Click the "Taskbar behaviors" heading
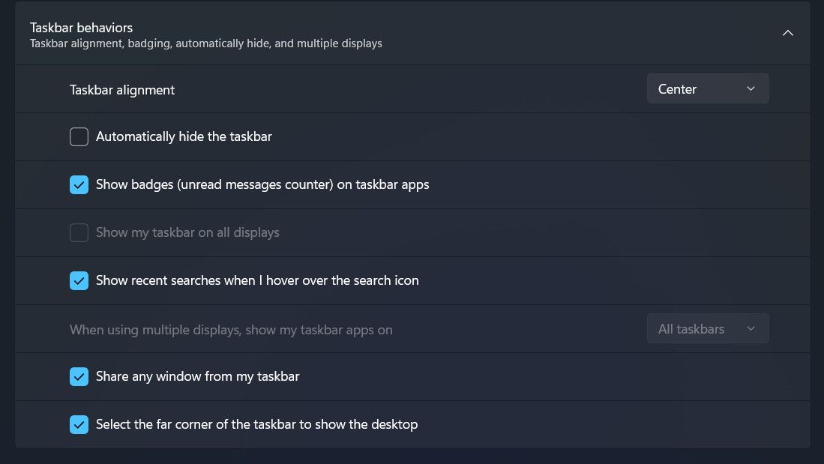 (x=81, y=27)
